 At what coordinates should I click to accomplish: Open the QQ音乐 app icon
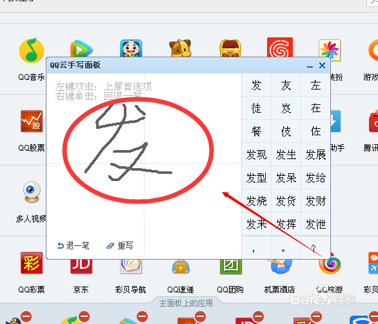(32, 50)
